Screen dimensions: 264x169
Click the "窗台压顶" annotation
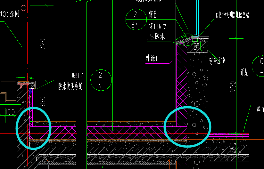click(217, 61)
